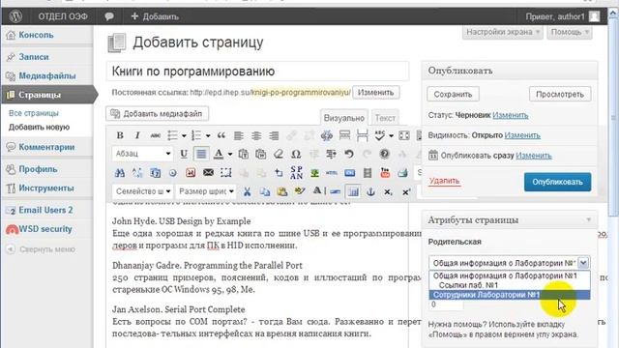Click the Удалить link
Screen dimensions: 619x348
tap(444, 181)
